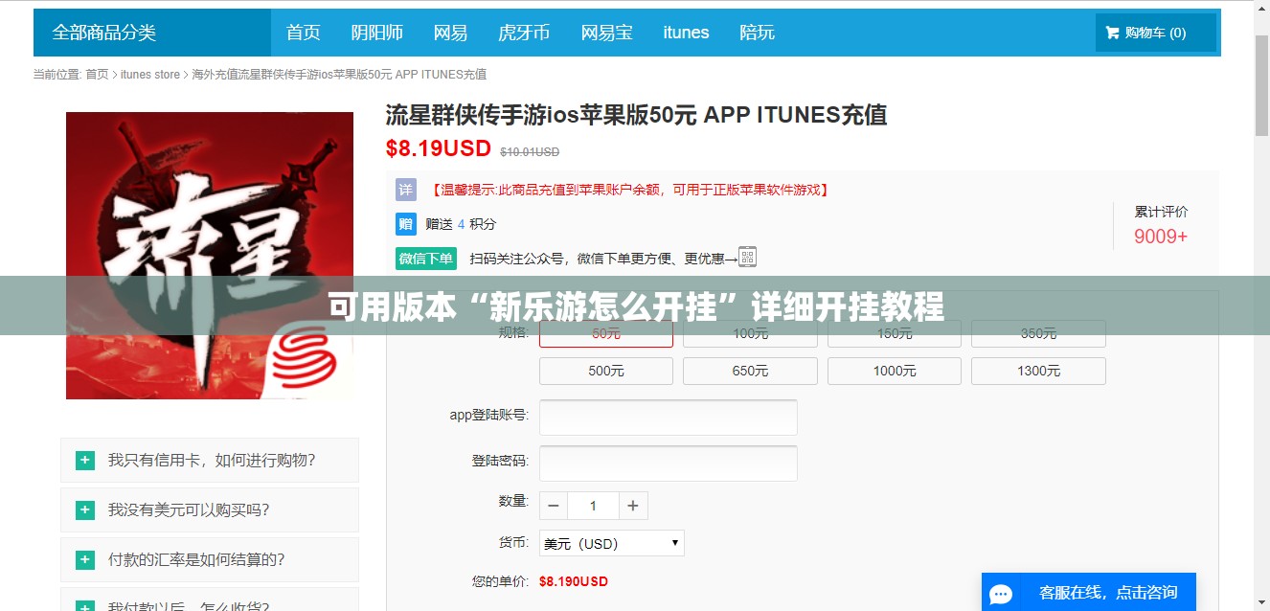Expand plus icon for 我没有美元可以购买吗
The image size is (1270, 611).
[x=85, y=510]
